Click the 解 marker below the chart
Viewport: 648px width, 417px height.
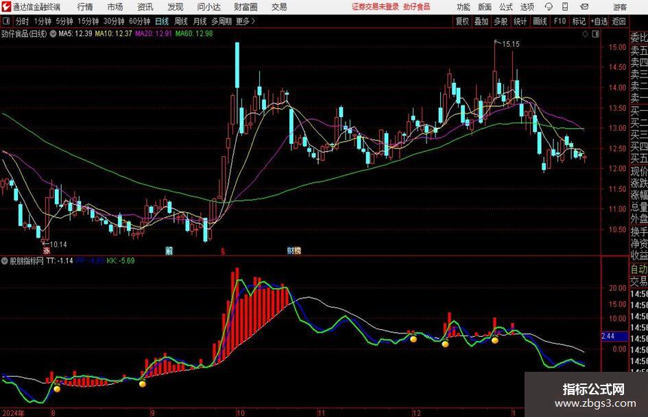tap(169, 251)
